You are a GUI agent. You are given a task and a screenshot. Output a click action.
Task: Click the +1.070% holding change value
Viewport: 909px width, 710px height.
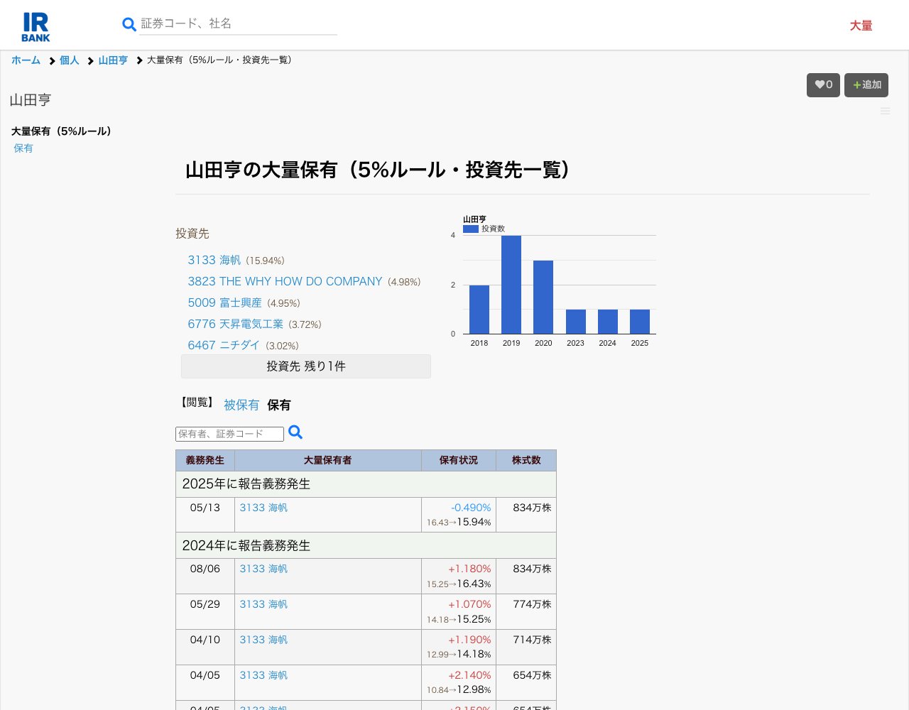pyautogui.click(x=469, y=604)
